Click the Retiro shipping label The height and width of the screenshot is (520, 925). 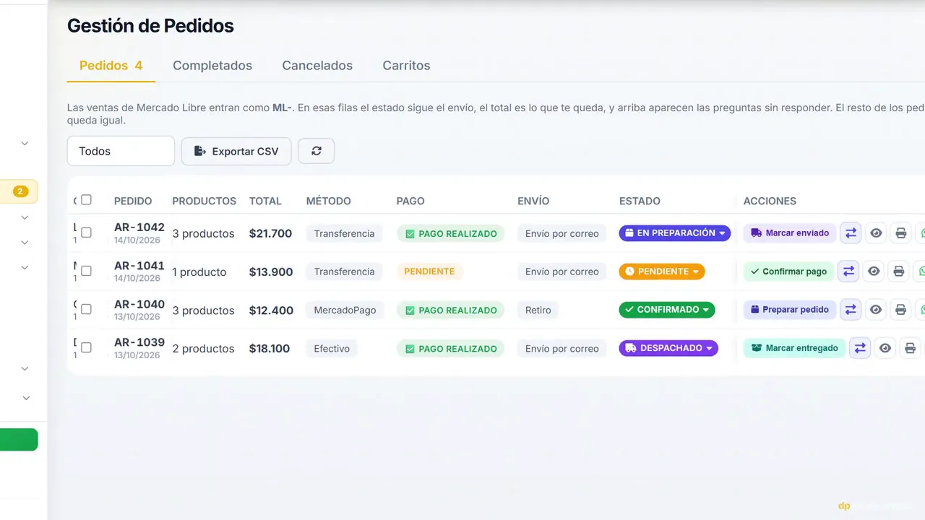(x=538, y=310)
